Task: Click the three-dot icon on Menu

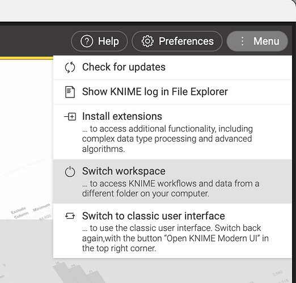Action: (242, 41)
